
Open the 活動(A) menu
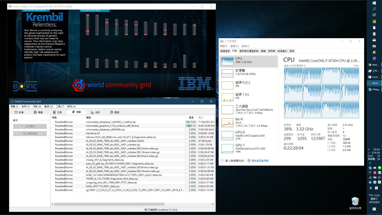[37, 106]
